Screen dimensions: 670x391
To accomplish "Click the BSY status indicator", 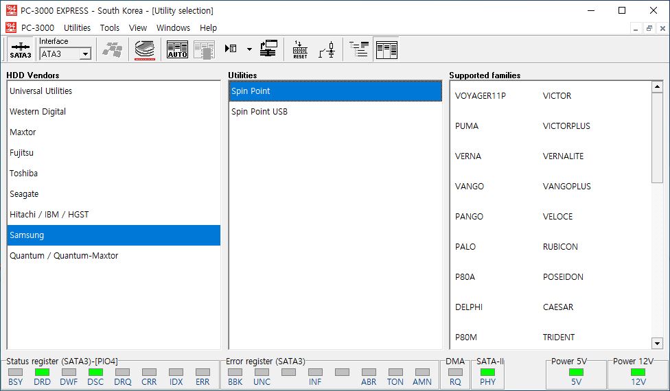I will pos(15,372).
